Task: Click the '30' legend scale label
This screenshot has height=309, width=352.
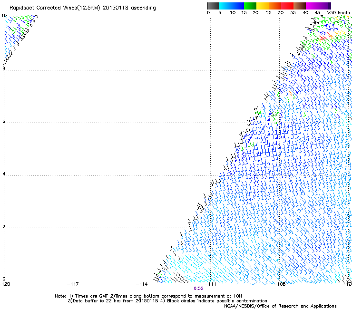Action: click(281, 13)
